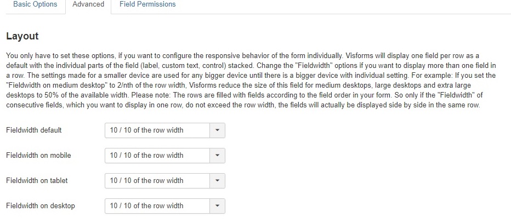Click the "Fieldwidth on desktop" label

(x=41, y=206)
